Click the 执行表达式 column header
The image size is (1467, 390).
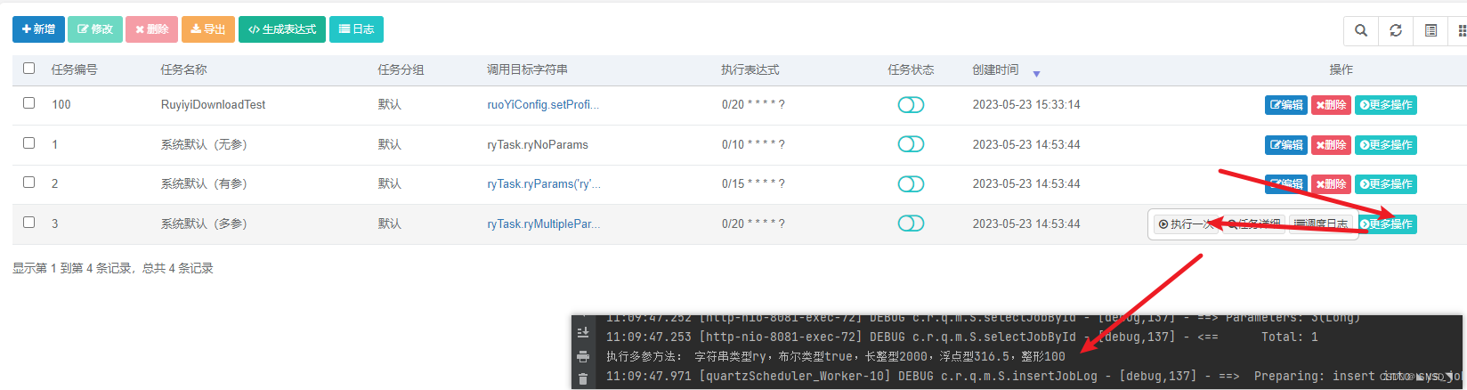point(750,69)
